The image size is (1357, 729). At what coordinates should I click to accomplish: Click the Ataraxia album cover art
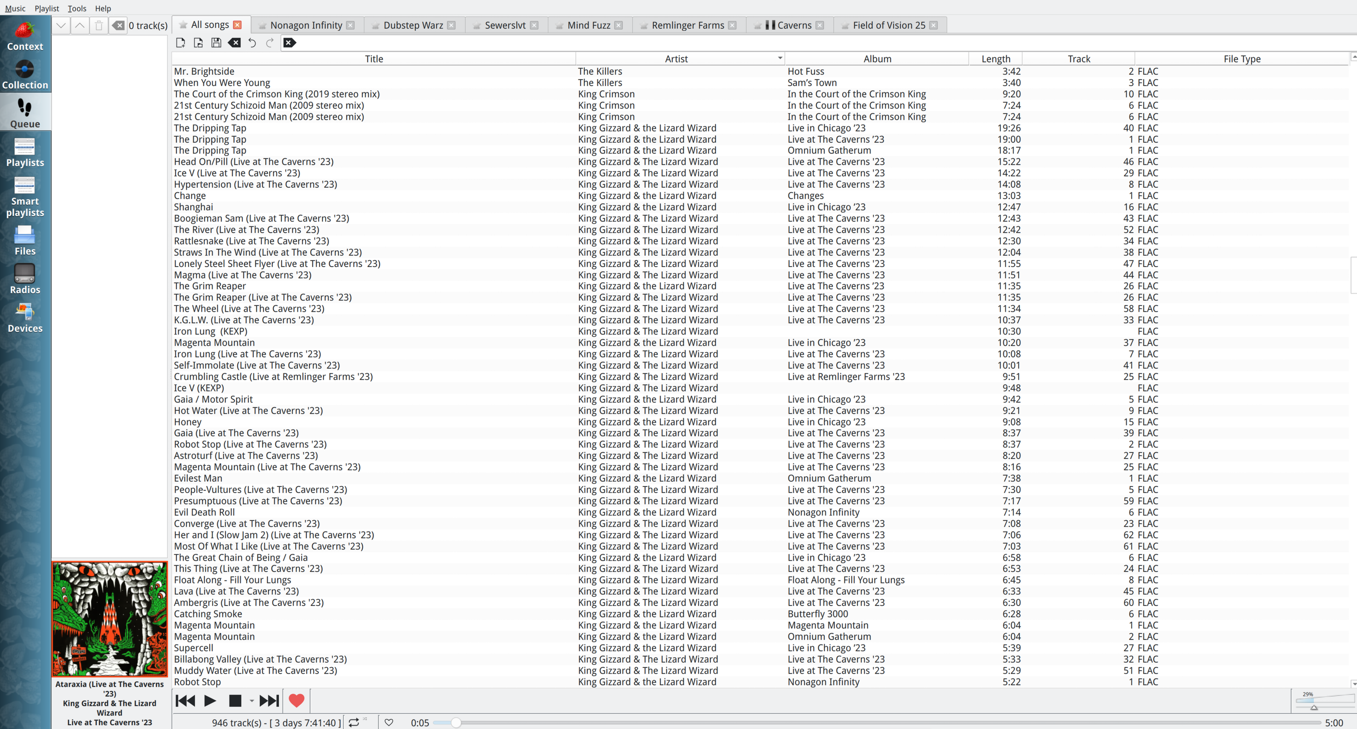pos(109,619)
